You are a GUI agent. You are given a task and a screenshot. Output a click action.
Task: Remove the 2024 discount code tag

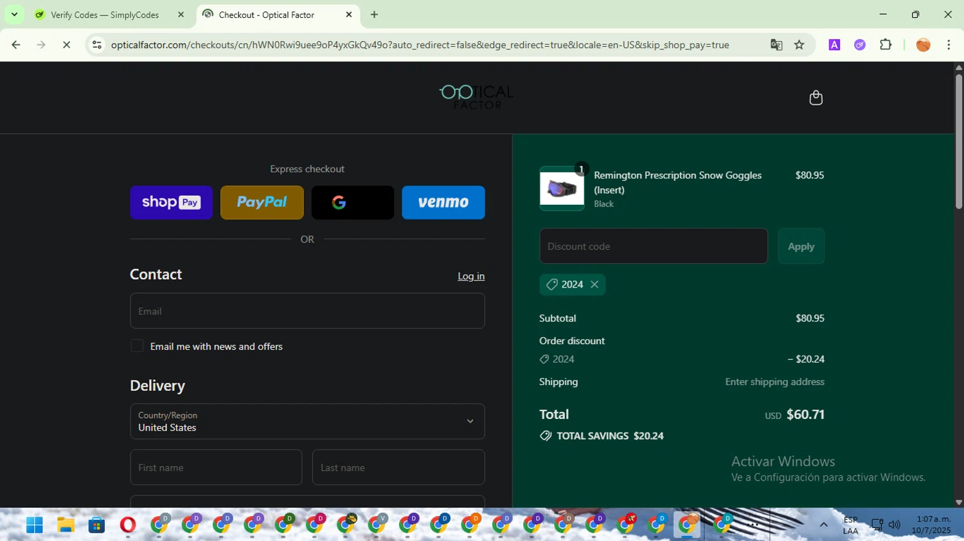coord(594,284)
